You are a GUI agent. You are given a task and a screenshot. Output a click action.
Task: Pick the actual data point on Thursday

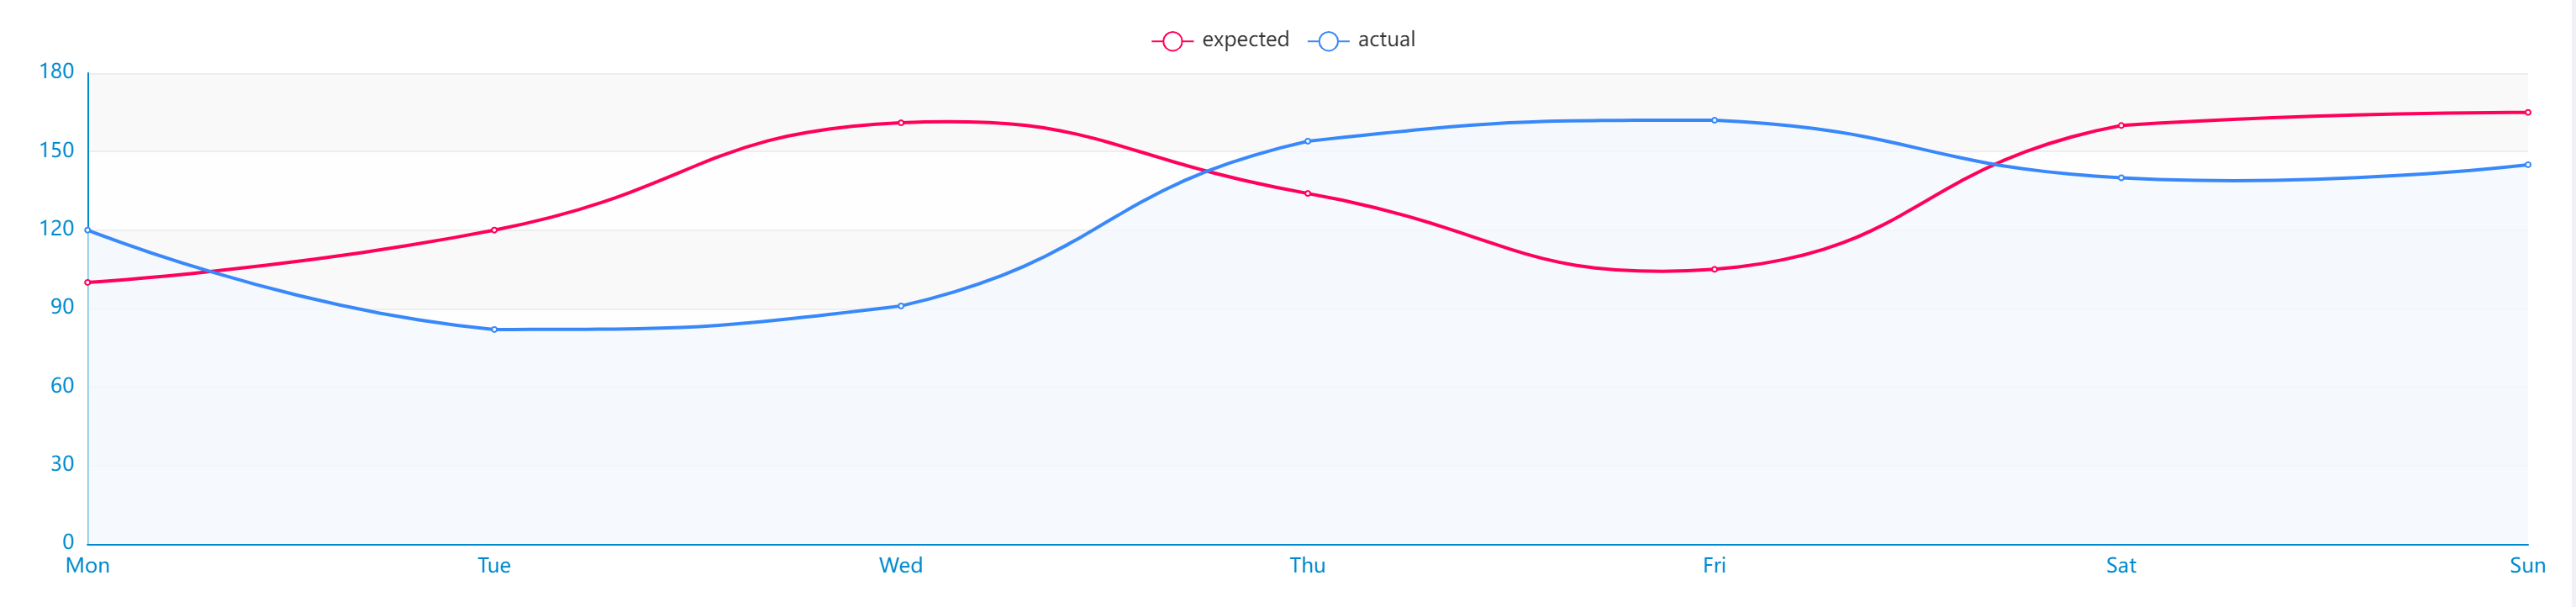tap(1307, 141)
